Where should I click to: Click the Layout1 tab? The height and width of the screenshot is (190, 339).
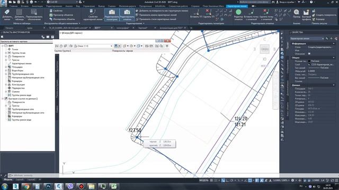coord(20,179)
